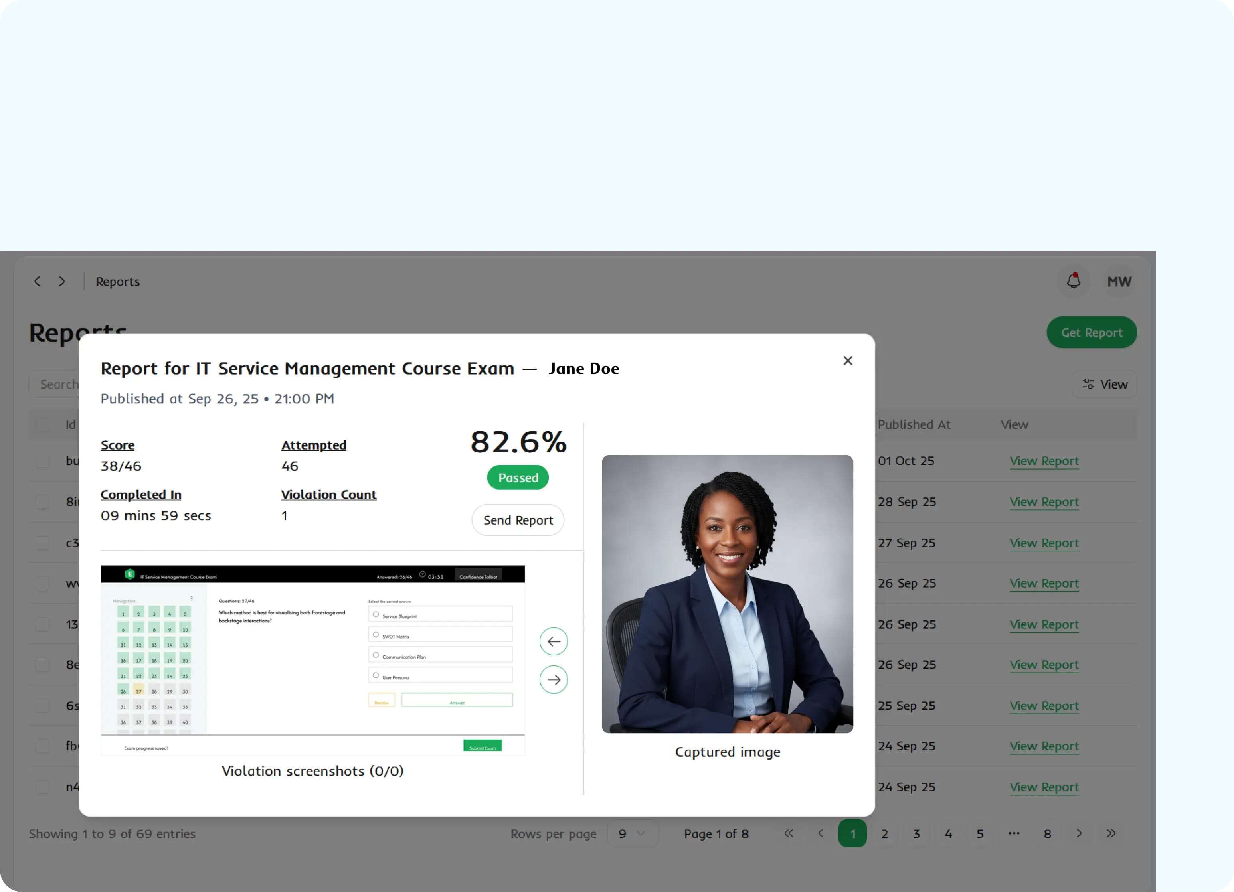Jump to last page double-chevron
This screenshot has height=892, width=1234.
(x=1111, y=833)
